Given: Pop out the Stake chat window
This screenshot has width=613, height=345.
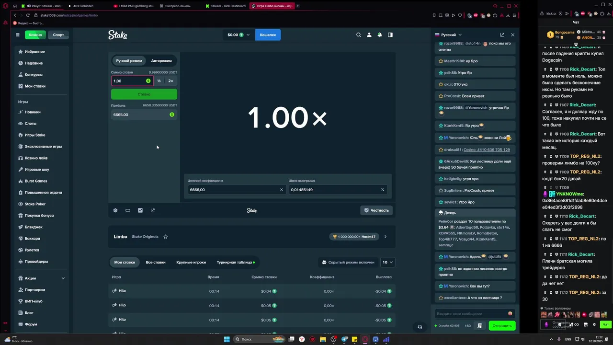Looking at the screenshot, I should (502, 34).
